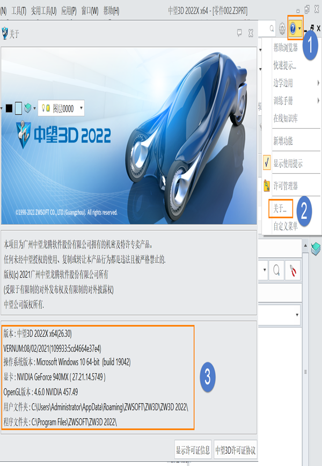Click the layer stack icon on the toolbar
The image size is (322, 466).
pos(28,108)
